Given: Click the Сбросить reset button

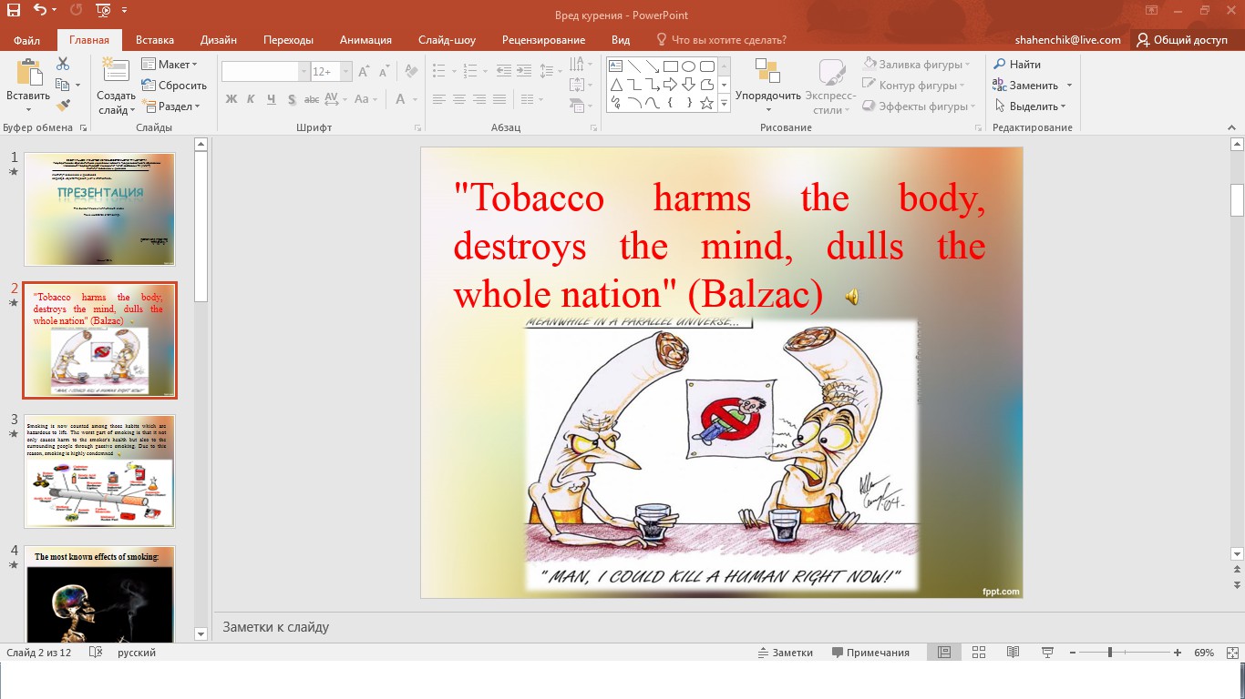Looking at the screenshot, I should tap(175, 86).
